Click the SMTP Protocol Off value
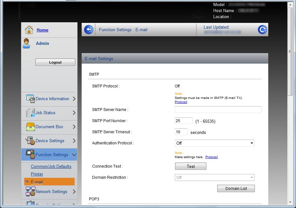 click(x=177, y=86)
